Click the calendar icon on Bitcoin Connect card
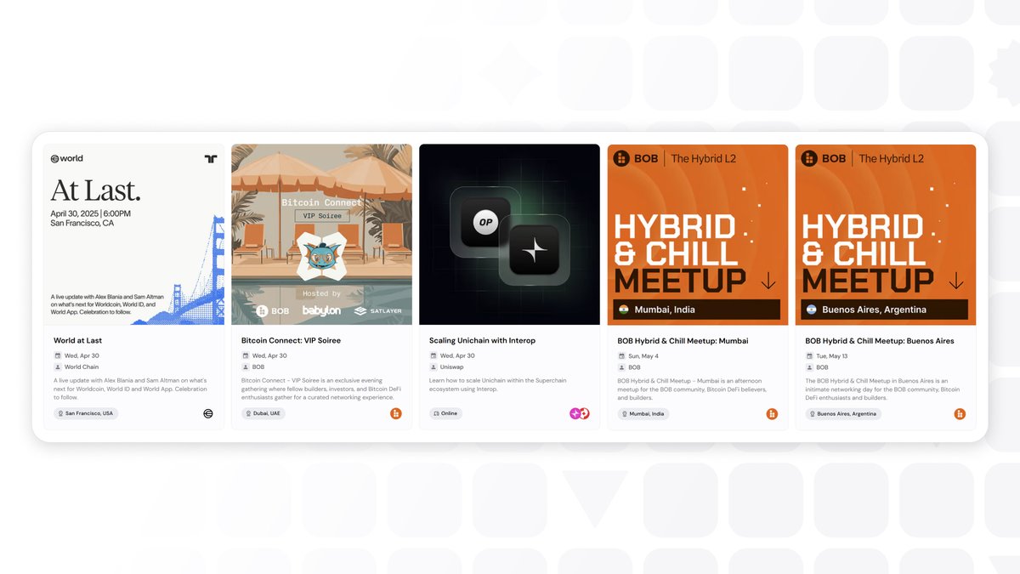 point(245,355)
